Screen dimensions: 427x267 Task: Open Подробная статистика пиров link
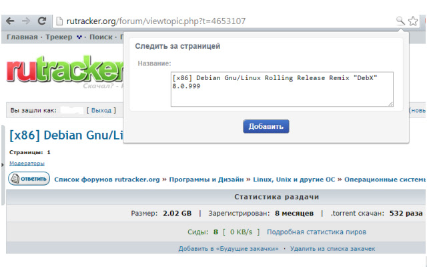coord(316,232)
